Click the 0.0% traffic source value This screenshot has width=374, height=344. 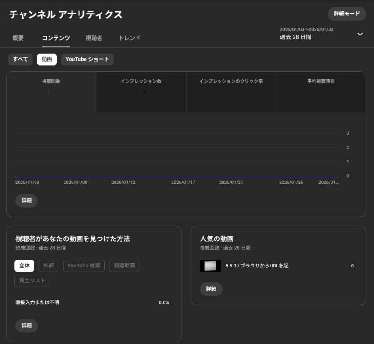click(x=164, y=302)
